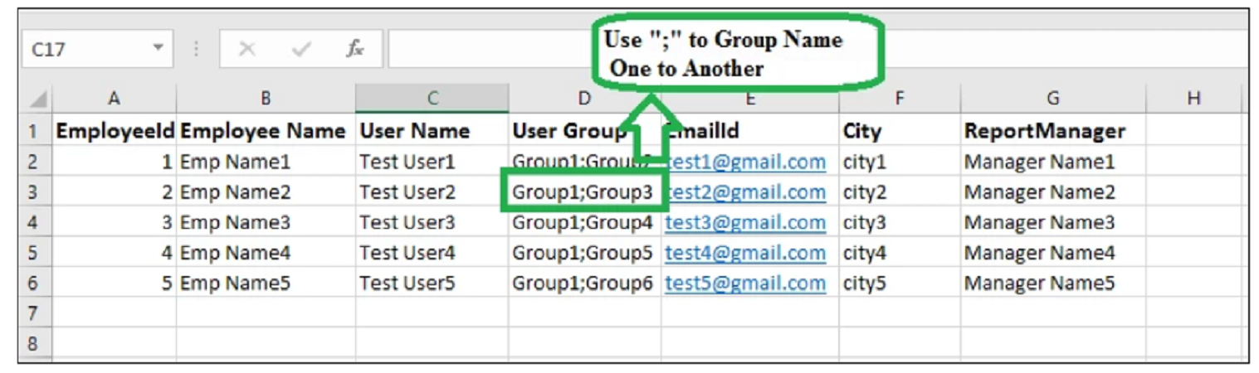Click the Test User2 cell
This screenshot has height=373, width=1259.
(x=432, y=192)
